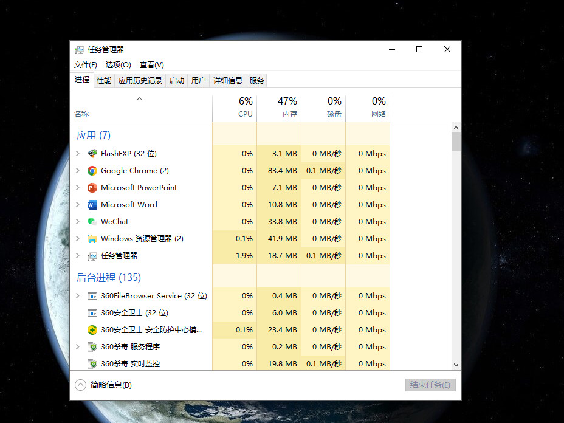Expand the Microsoft Word process group
This screenshot has width=564, height=423.
point(78,205)
